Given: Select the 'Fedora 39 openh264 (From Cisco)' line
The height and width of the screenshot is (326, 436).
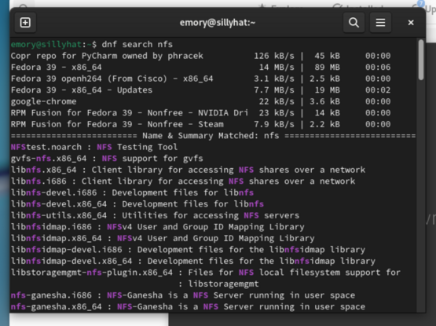Looking at the screenshot, I should (x=200, y=79).
